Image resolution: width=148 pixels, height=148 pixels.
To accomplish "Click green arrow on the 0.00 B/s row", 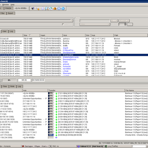I will [57, 135].
